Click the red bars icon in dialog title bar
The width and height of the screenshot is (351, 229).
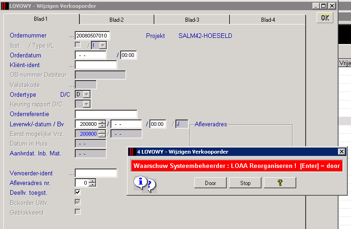click(132, 152)
